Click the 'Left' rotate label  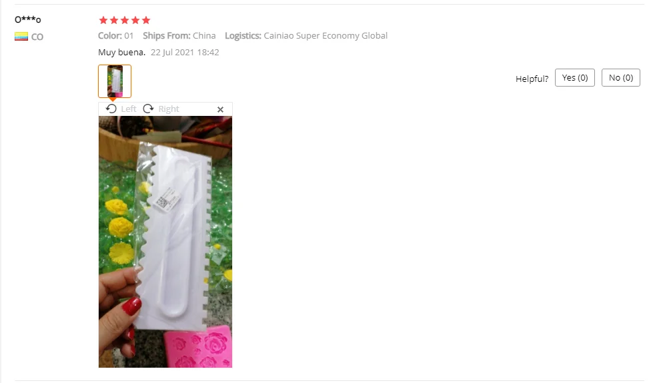pos(129,109)
